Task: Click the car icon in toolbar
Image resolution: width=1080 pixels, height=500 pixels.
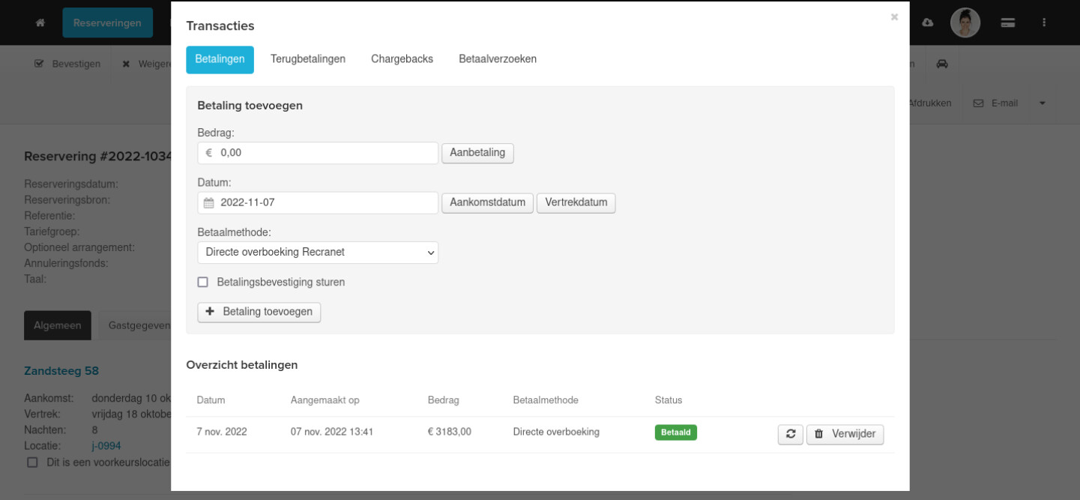Action: coord(942,64)
